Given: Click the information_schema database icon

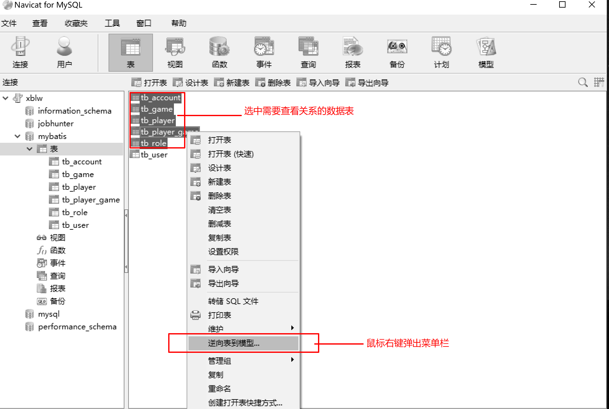Looking at the screenshot, I should click(30, 111).
